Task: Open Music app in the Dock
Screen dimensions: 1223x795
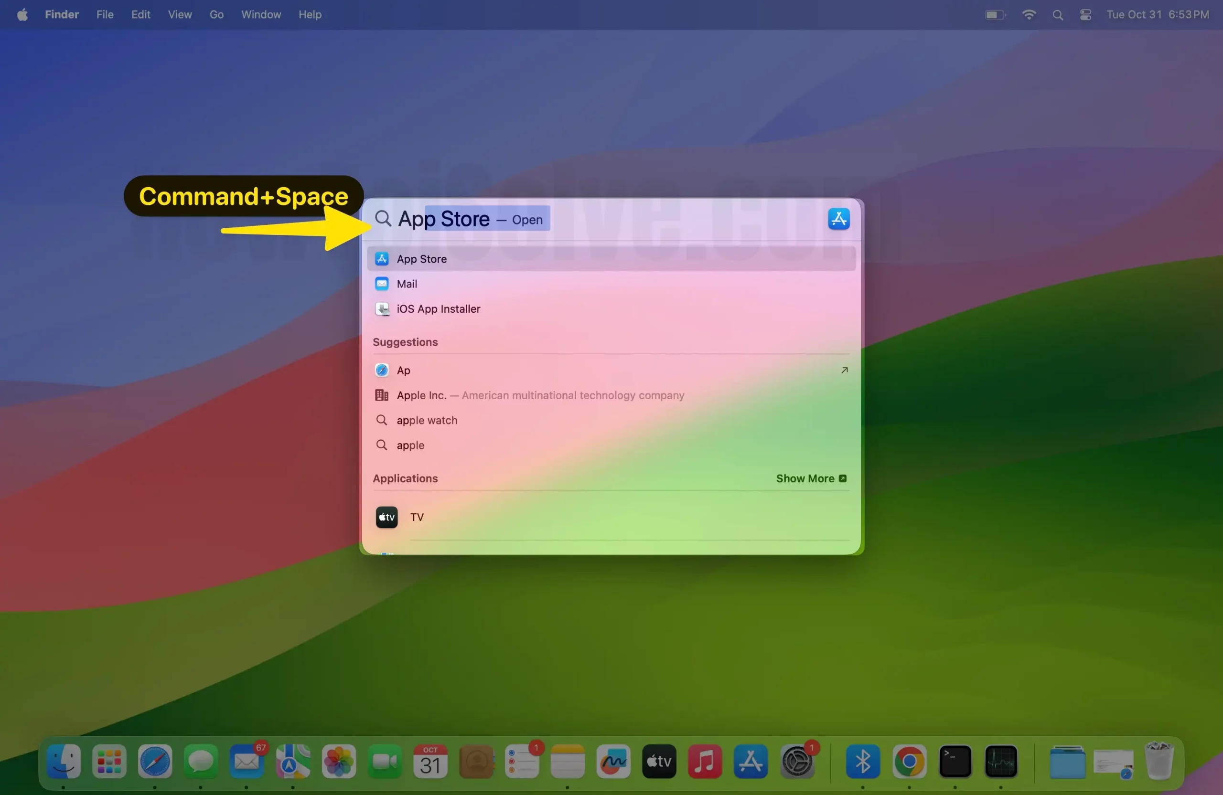Action: [705, 761]
